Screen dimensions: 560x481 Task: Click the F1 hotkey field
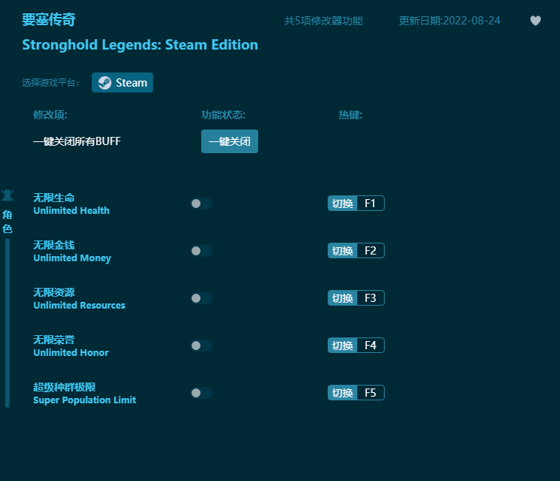tap(371, 203)
